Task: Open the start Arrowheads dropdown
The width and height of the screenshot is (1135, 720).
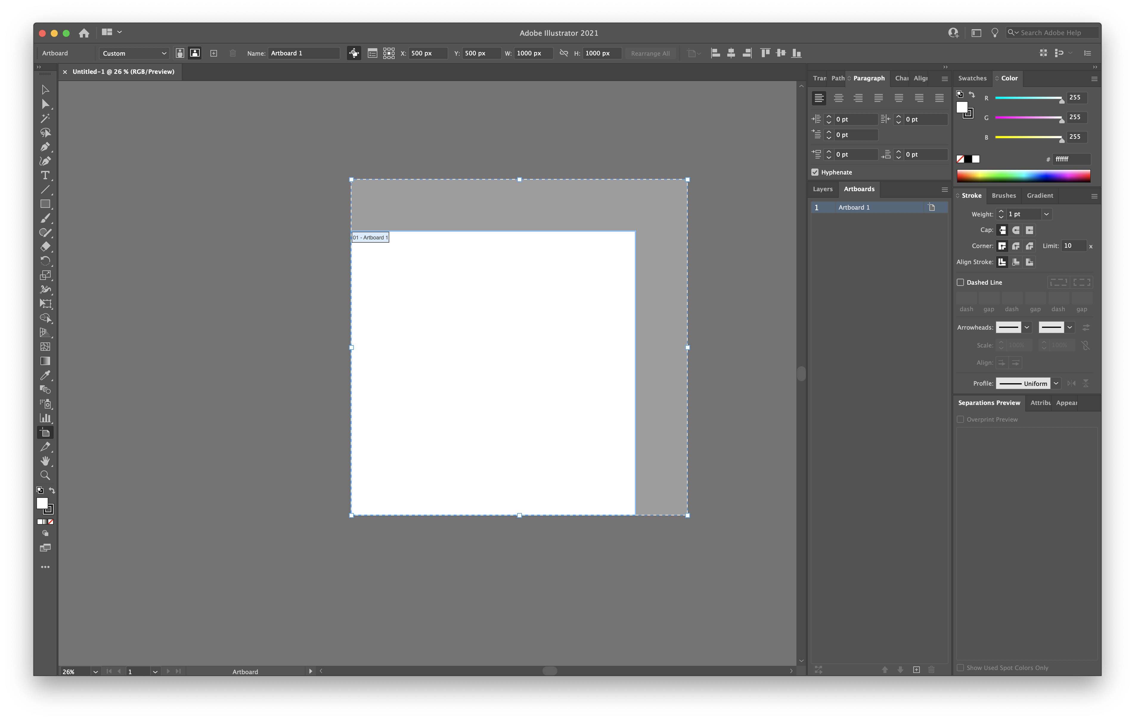Action: tap(1027, 327)
